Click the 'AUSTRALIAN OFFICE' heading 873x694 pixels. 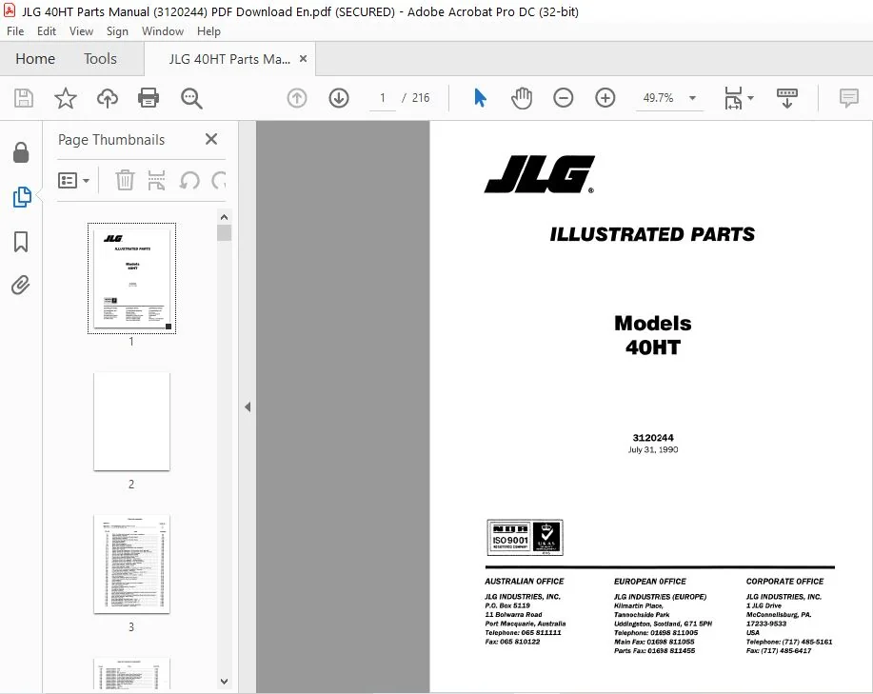pos(524,581)
